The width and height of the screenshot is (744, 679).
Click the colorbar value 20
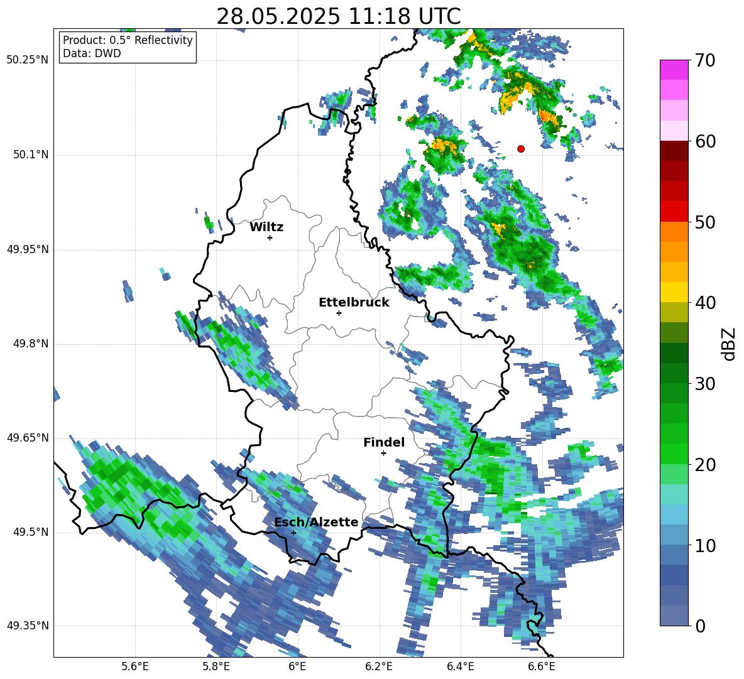coord(705,464)
